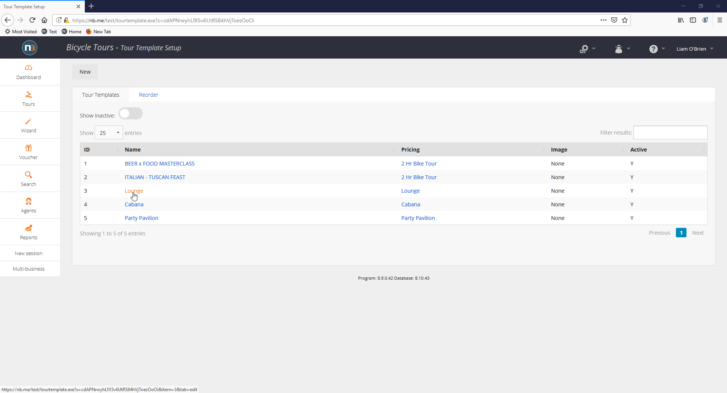Click the NB logo in header
This screenshot has width=727, height=393.
30,48
